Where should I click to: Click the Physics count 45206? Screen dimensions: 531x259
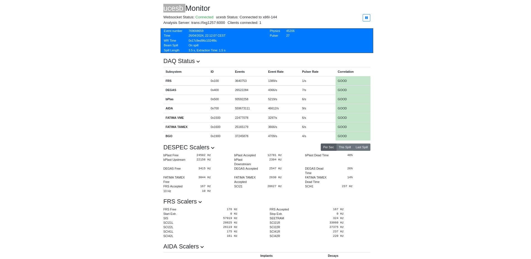click(x=290, y=31)
